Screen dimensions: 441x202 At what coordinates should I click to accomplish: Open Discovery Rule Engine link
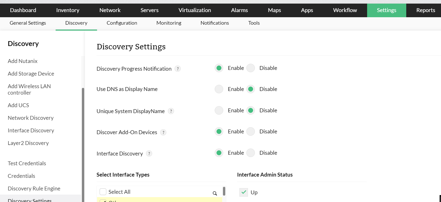(34, 189)
